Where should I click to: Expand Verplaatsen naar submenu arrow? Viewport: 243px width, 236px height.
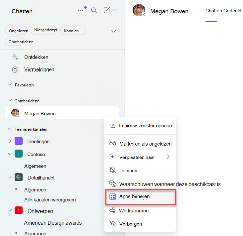[168, 157]
